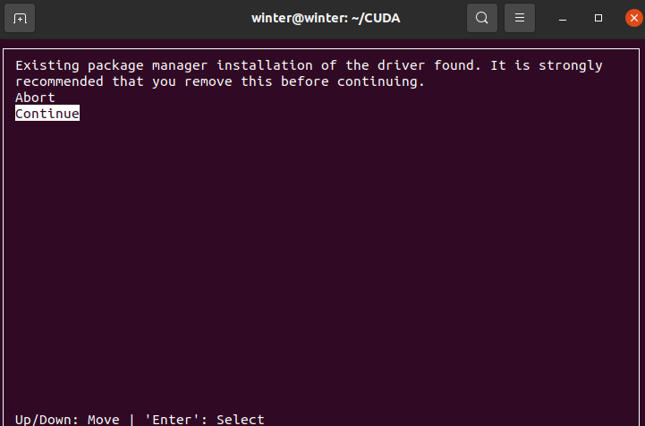Open a new terminal tab
The image size is (645, 426).
point(20,18)
